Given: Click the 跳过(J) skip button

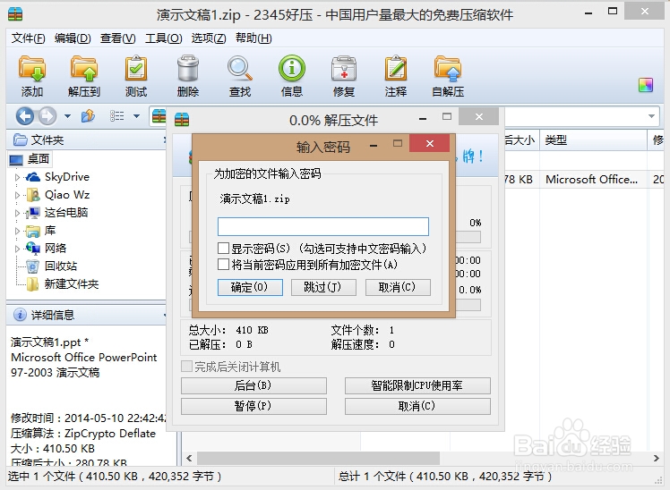Looking at the screenshot, I should click(323, 287).
